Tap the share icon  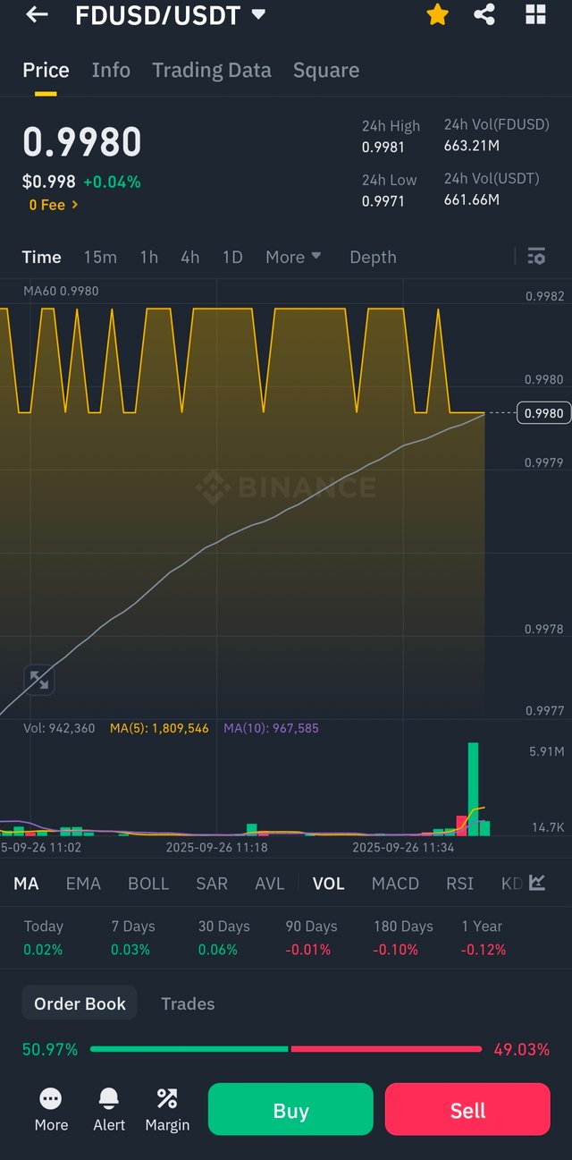[x=484, y=14]
